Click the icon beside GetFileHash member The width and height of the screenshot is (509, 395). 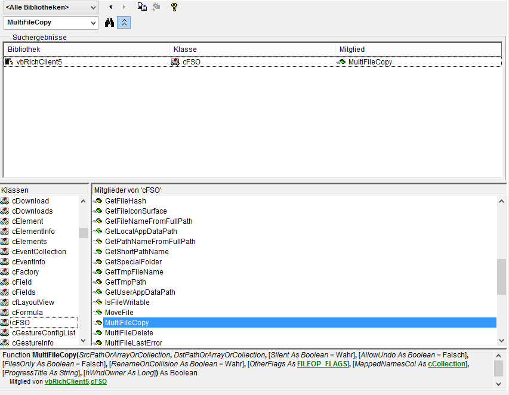point(98,201)
